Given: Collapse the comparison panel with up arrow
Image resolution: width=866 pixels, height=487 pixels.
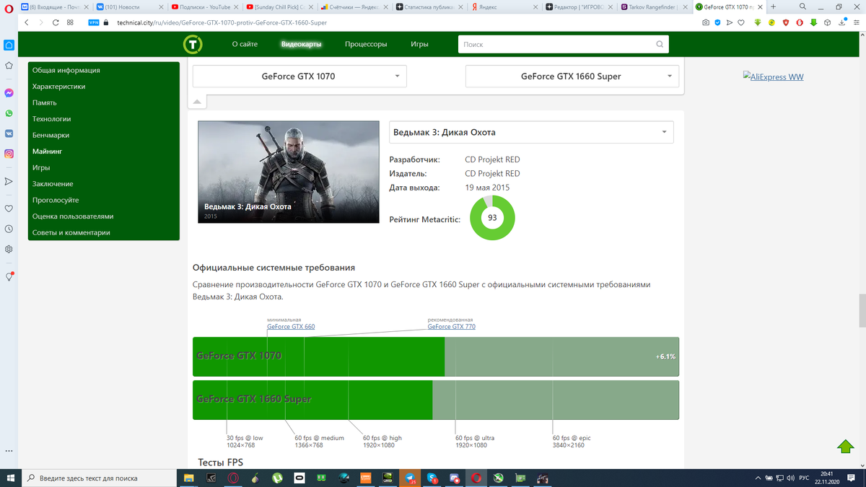Looking at the screenshot, I should [x=197, y=102].
